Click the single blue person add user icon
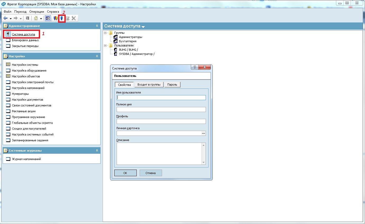Image resolution: width=365 pixels, height=224 pixels. tap(62, 18)
